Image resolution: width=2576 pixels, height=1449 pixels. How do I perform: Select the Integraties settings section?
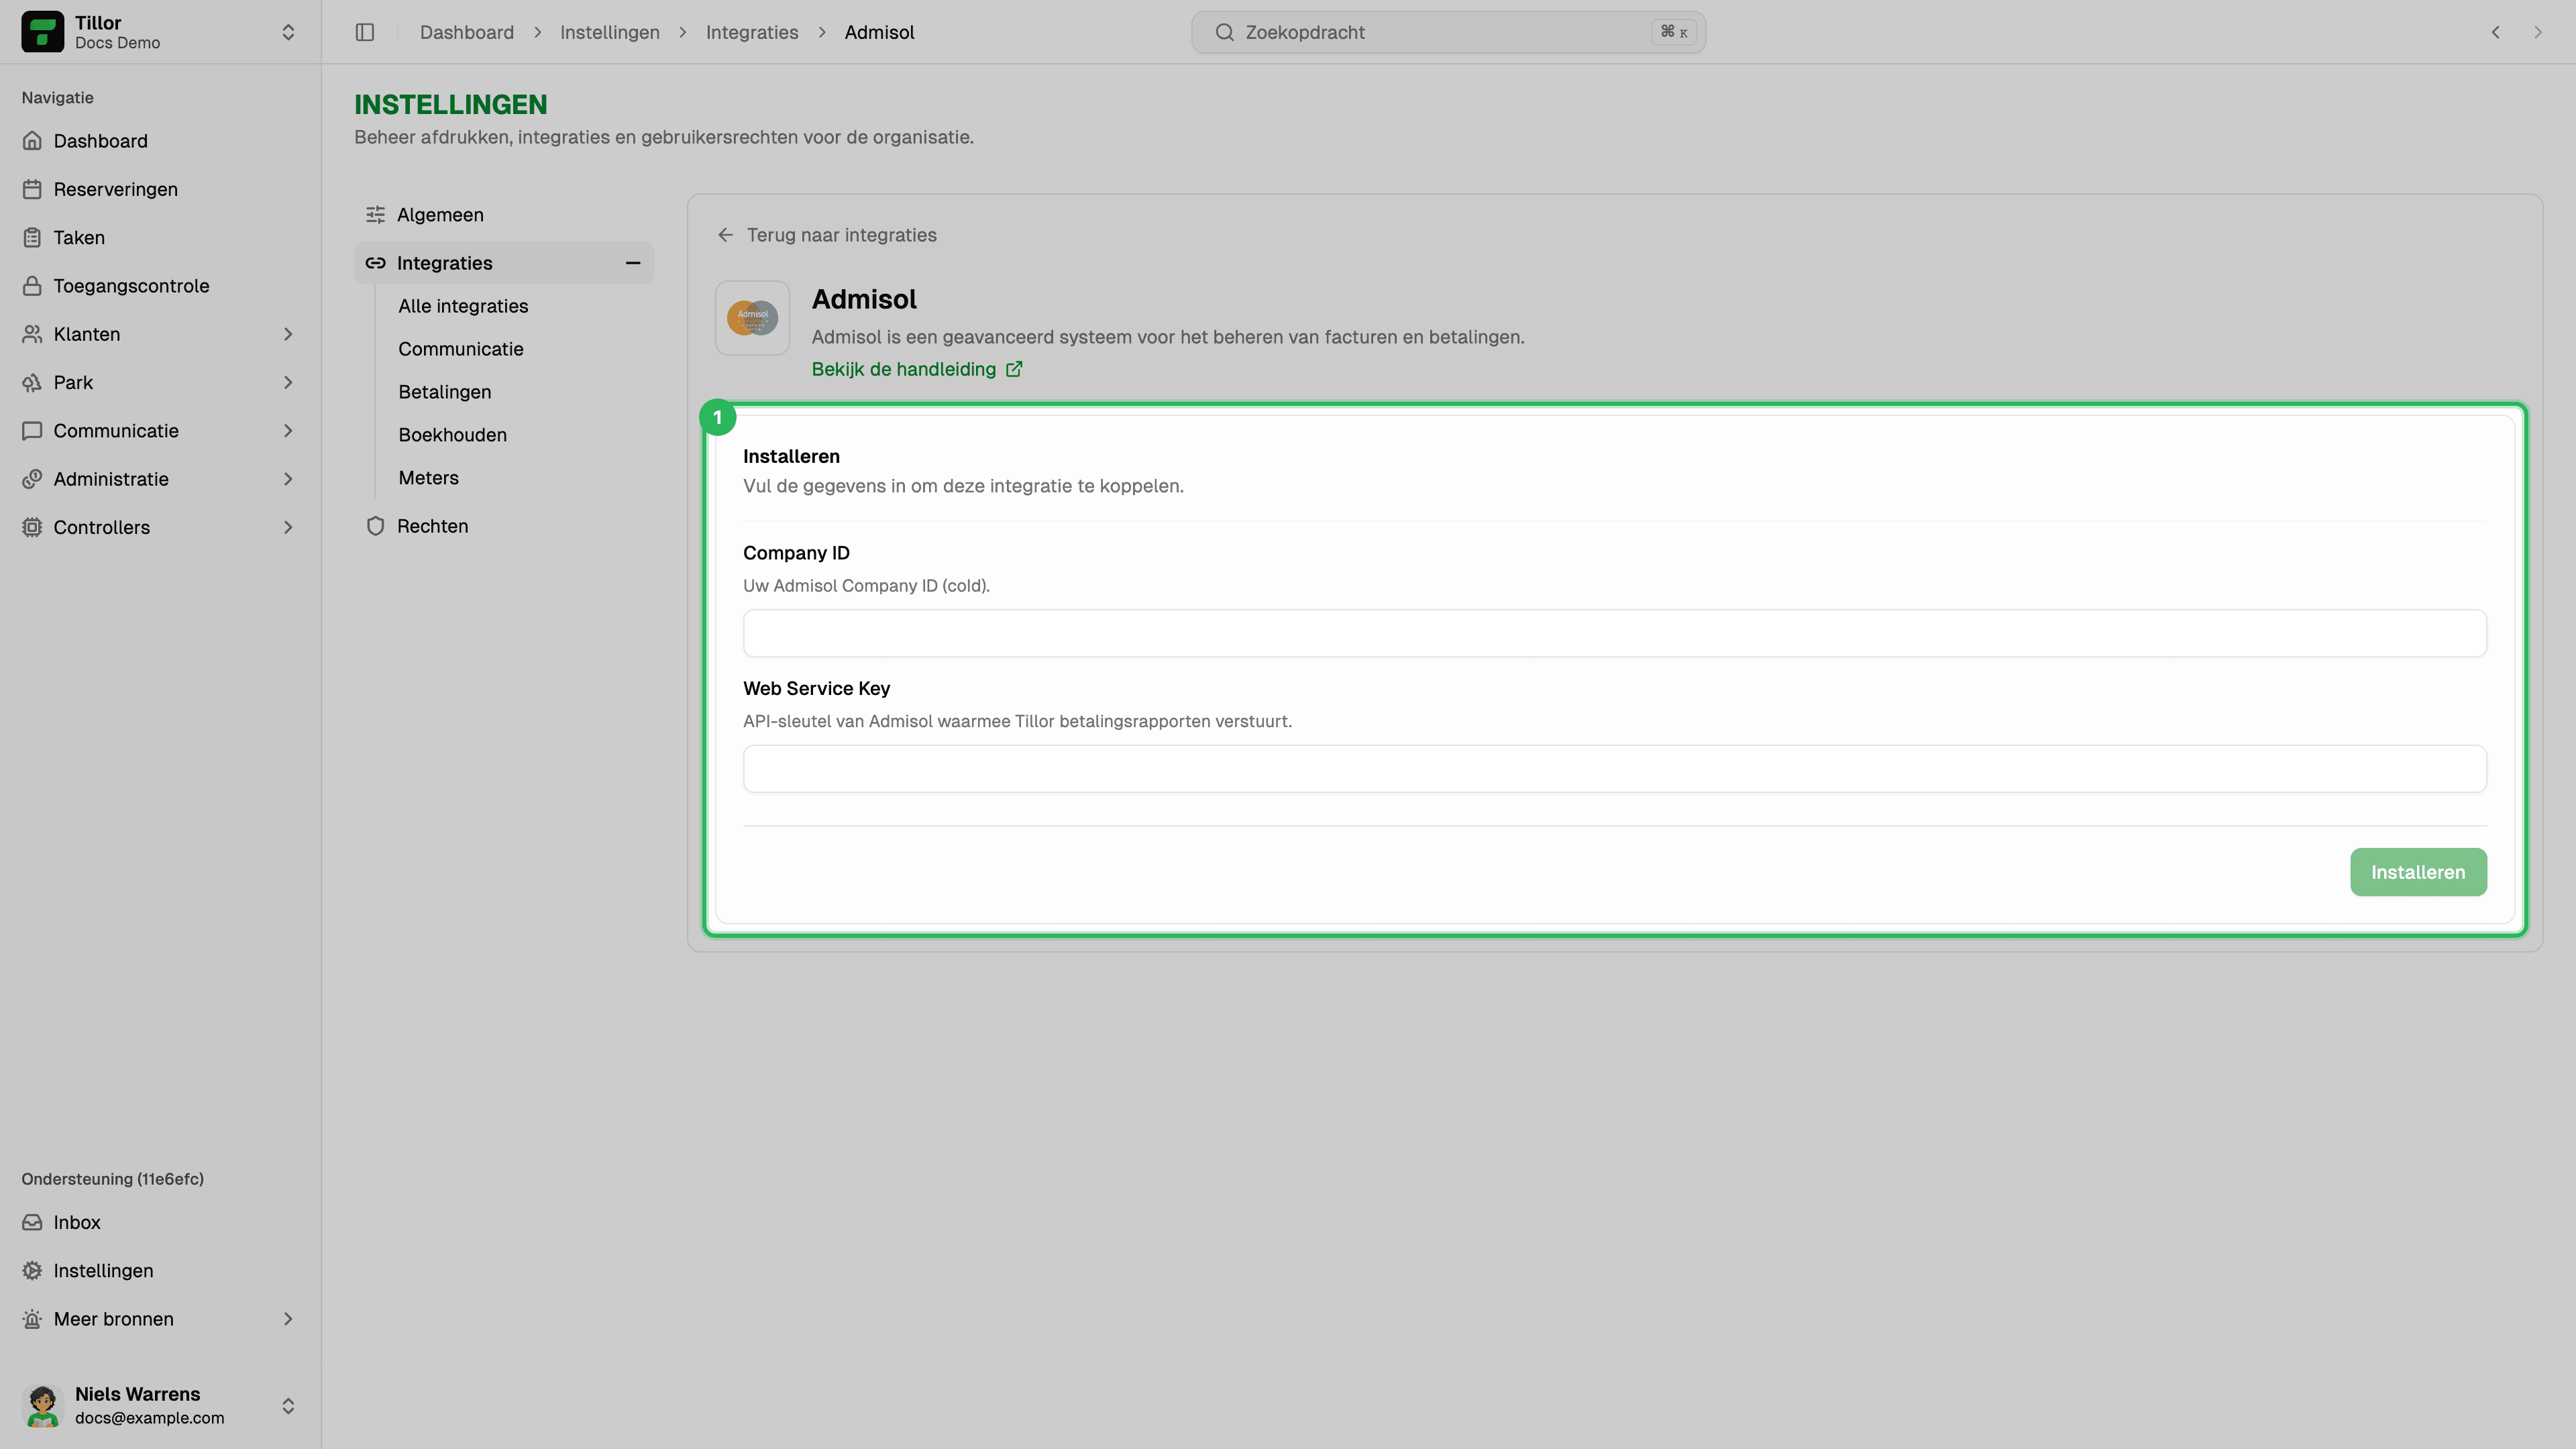coord(504,263)
